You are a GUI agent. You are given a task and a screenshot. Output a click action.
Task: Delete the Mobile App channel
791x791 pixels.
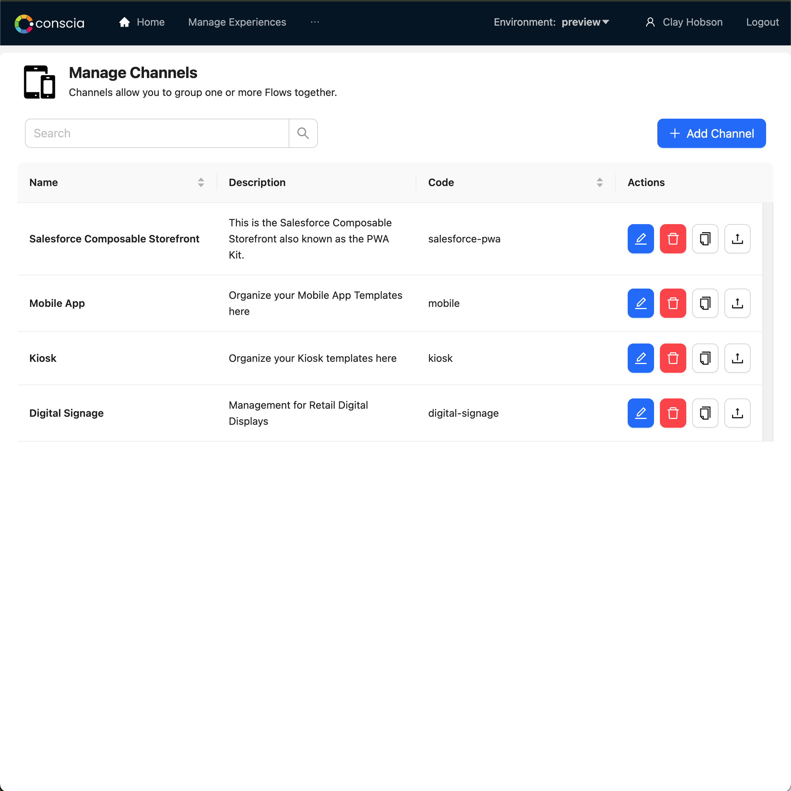coord(673,303)
